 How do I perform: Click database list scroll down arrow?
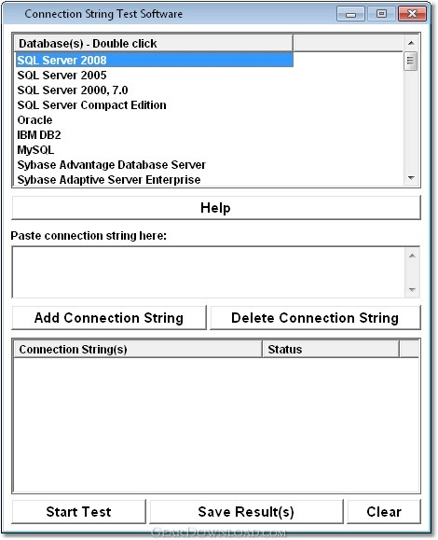pyautogui.click(x=411, y=178)
